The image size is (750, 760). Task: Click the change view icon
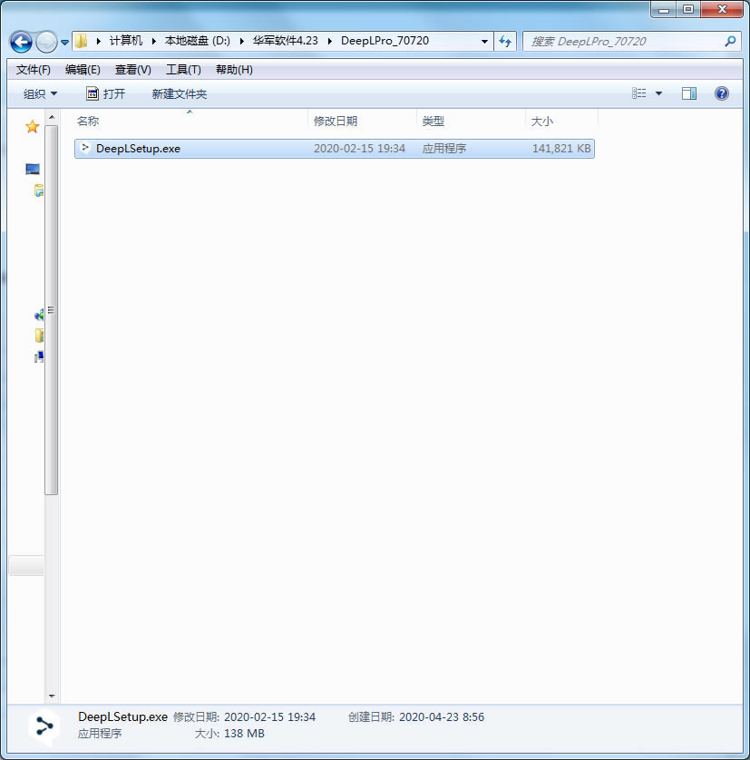[x=639, y=93]
